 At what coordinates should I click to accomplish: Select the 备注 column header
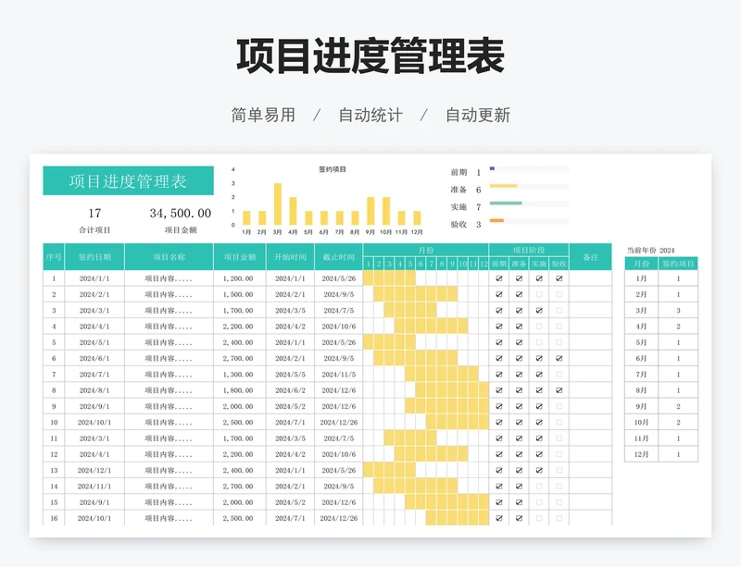[591, 257]
